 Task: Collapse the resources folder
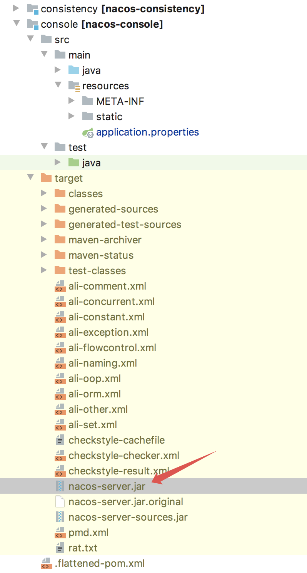pos(58,85)
